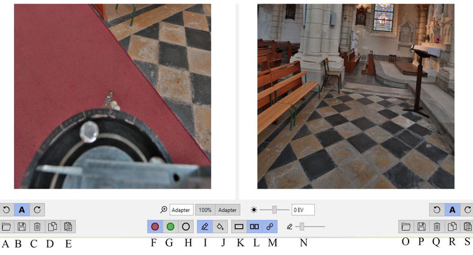473x255 pixels.
Task: Rotate the church interior image clockwise
Action: [467, 210]
